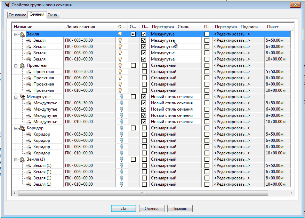
Task: Click <Редактировать...> in the Коридор ПК - 010+00.00 row
Action: (x=232, y=153)
